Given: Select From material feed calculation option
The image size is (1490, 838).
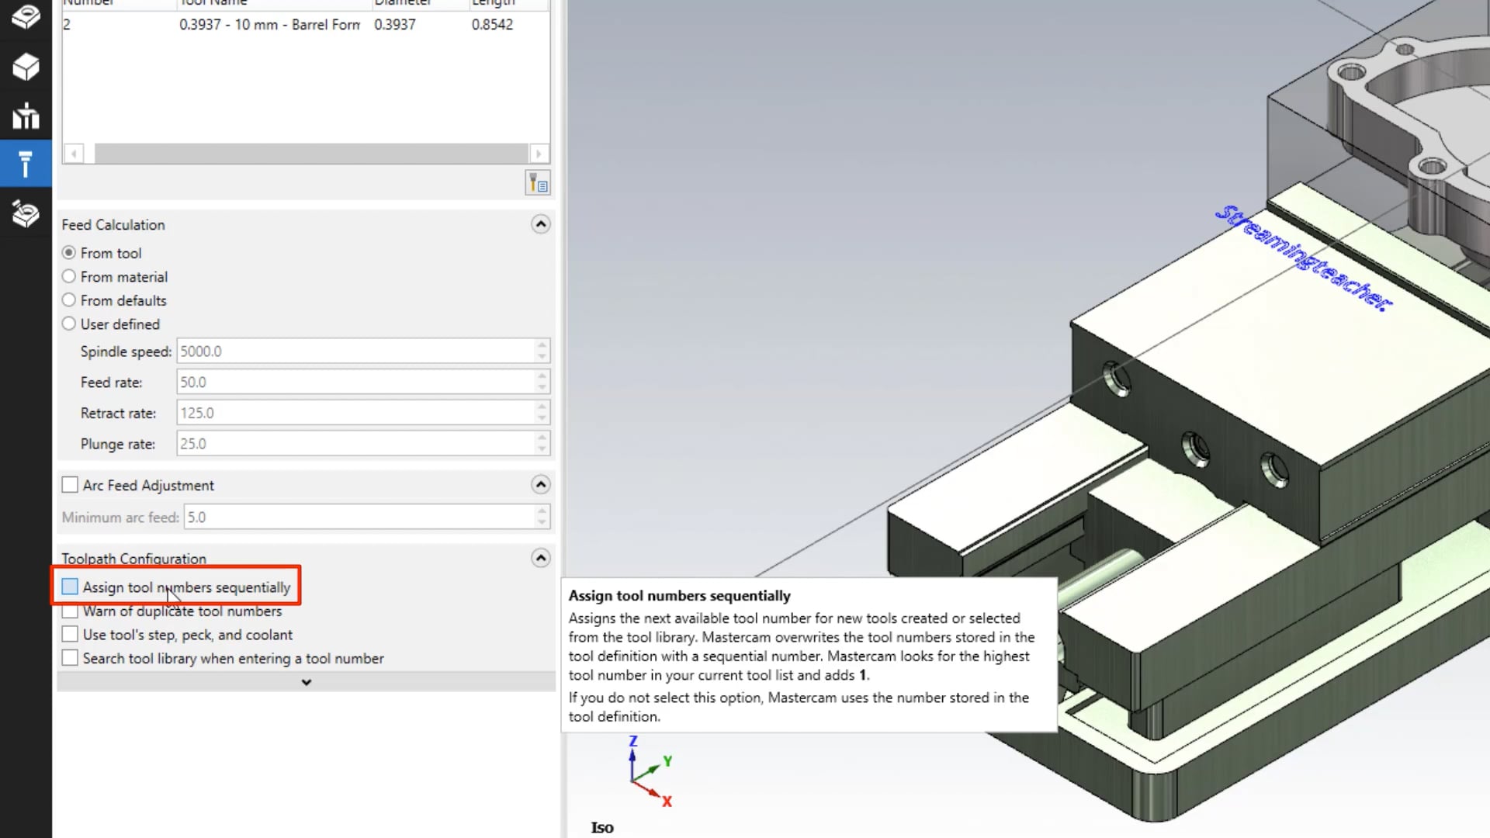Looking at the screenshot, I should [68, 276].
